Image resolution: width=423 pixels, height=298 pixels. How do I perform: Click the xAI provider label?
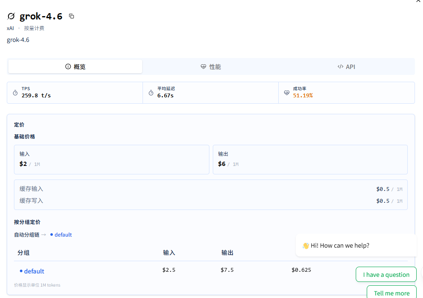(10, 28)
